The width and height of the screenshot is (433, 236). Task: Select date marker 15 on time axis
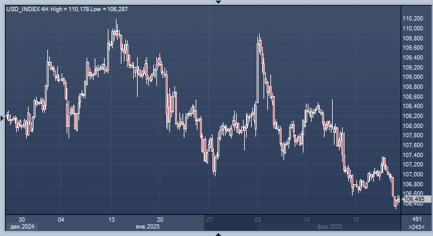[x=356, y=220]
